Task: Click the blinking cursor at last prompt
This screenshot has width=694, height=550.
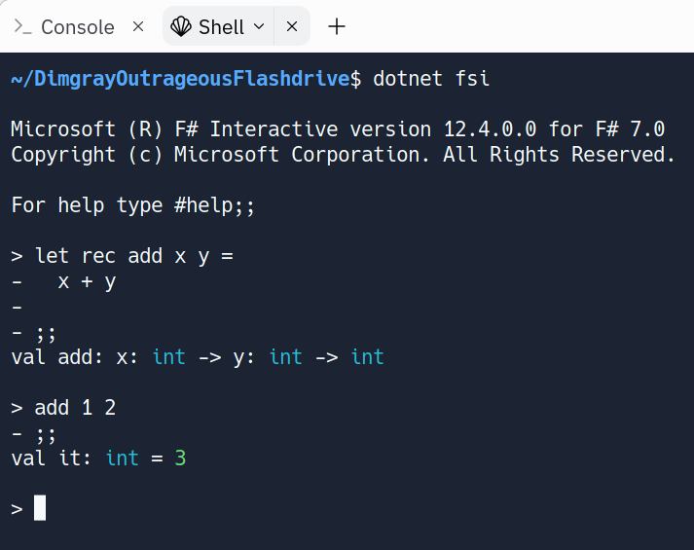Action: click(x=40, y=507)
